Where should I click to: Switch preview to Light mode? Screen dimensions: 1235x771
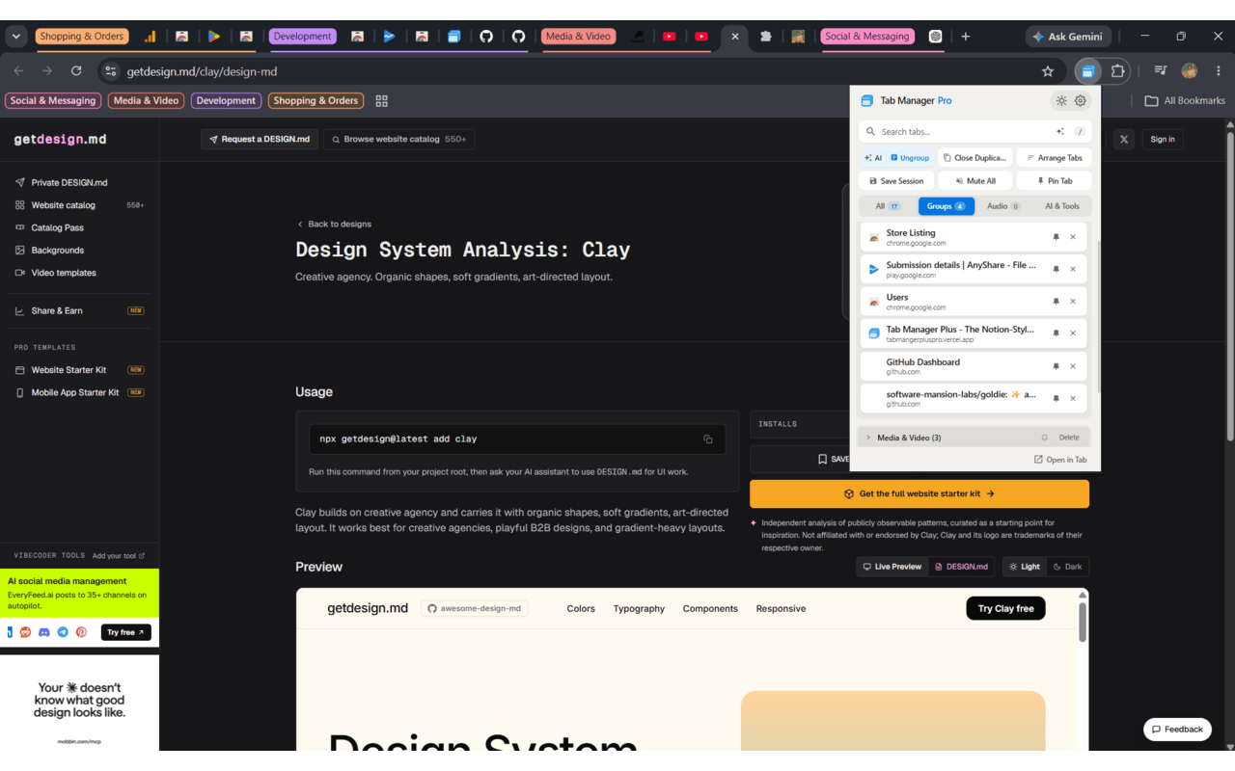[x=1025, y=567]
